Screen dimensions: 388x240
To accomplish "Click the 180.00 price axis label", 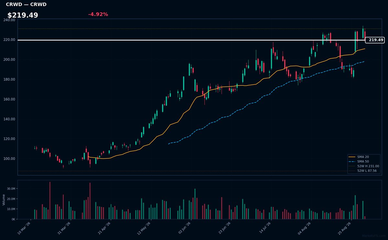I will point(9,80).
